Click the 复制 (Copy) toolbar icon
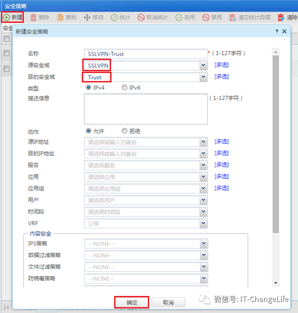The height and width of the screenshot is (313, 298). pos(60,18)
